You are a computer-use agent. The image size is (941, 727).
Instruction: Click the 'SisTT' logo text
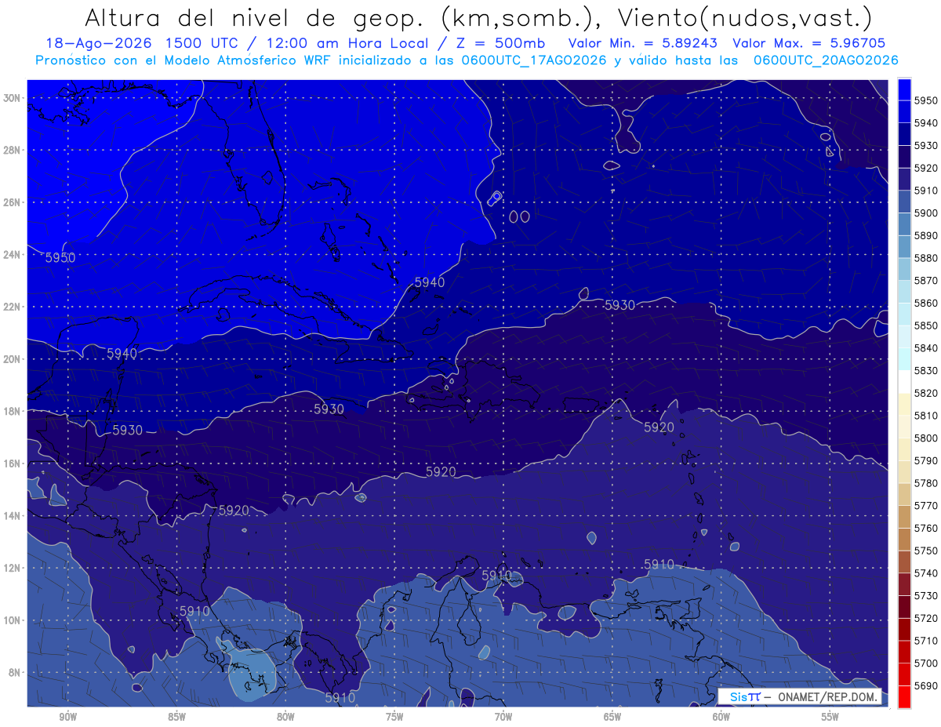[745, 697]
